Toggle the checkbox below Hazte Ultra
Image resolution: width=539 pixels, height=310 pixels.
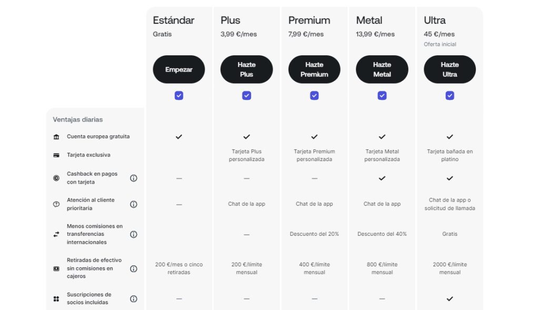point(450,95)
